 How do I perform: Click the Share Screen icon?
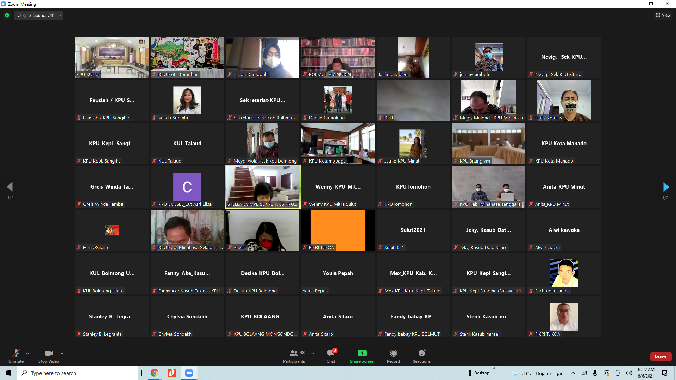click(x=362, y=353)
